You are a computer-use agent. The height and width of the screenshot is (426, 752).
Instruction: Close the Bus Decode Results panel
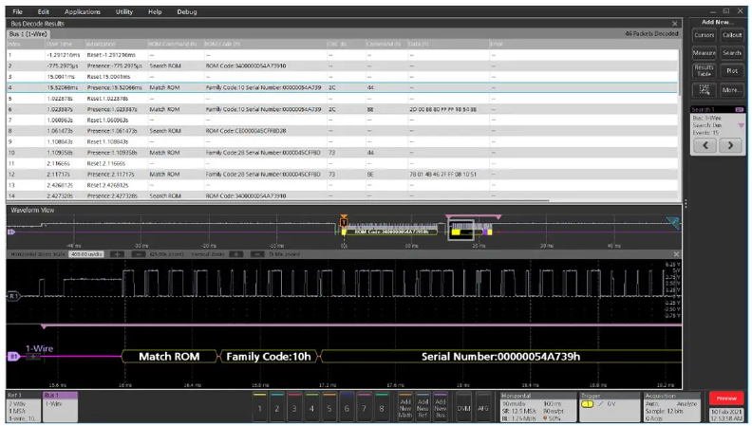pos(675,24)
